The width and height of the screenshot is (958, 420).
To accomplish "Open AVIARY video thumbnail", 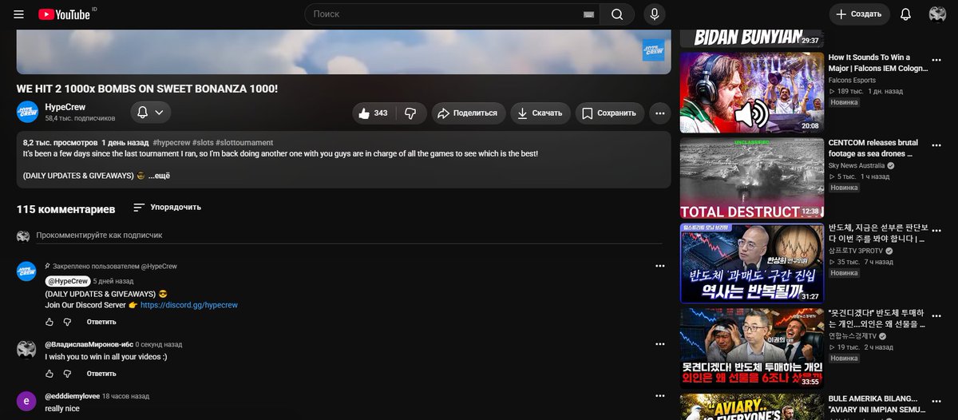I will (751, 406).
